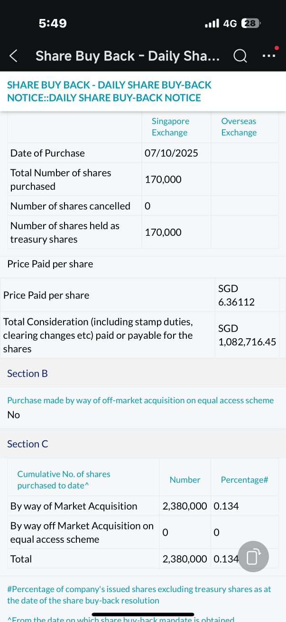
Task: Tap the Section B heading
Action: tap(28, 373)
